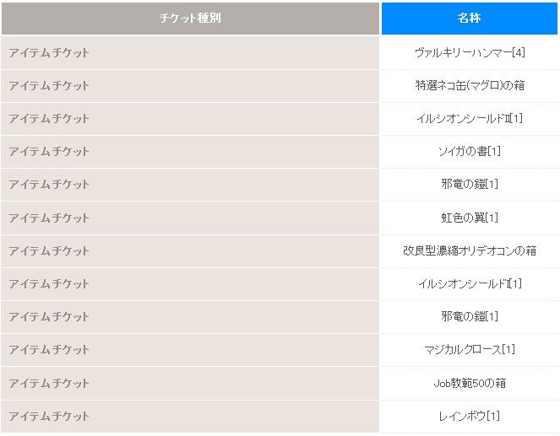Image resolution: width=560 pixels, height=436 pixels.
Task: Click アイテムチケット cell beside レインボウ
Action: pos(190,416)
